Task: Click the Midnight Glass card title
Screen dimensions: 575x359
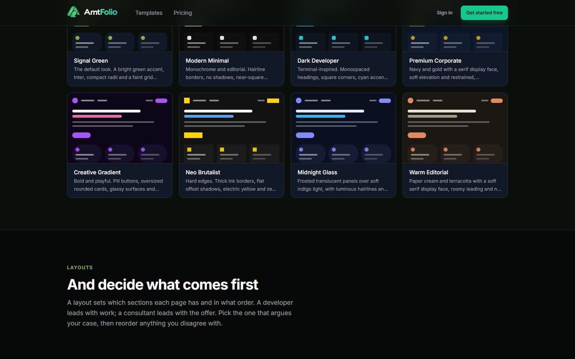Action: (x=317, y=172)
